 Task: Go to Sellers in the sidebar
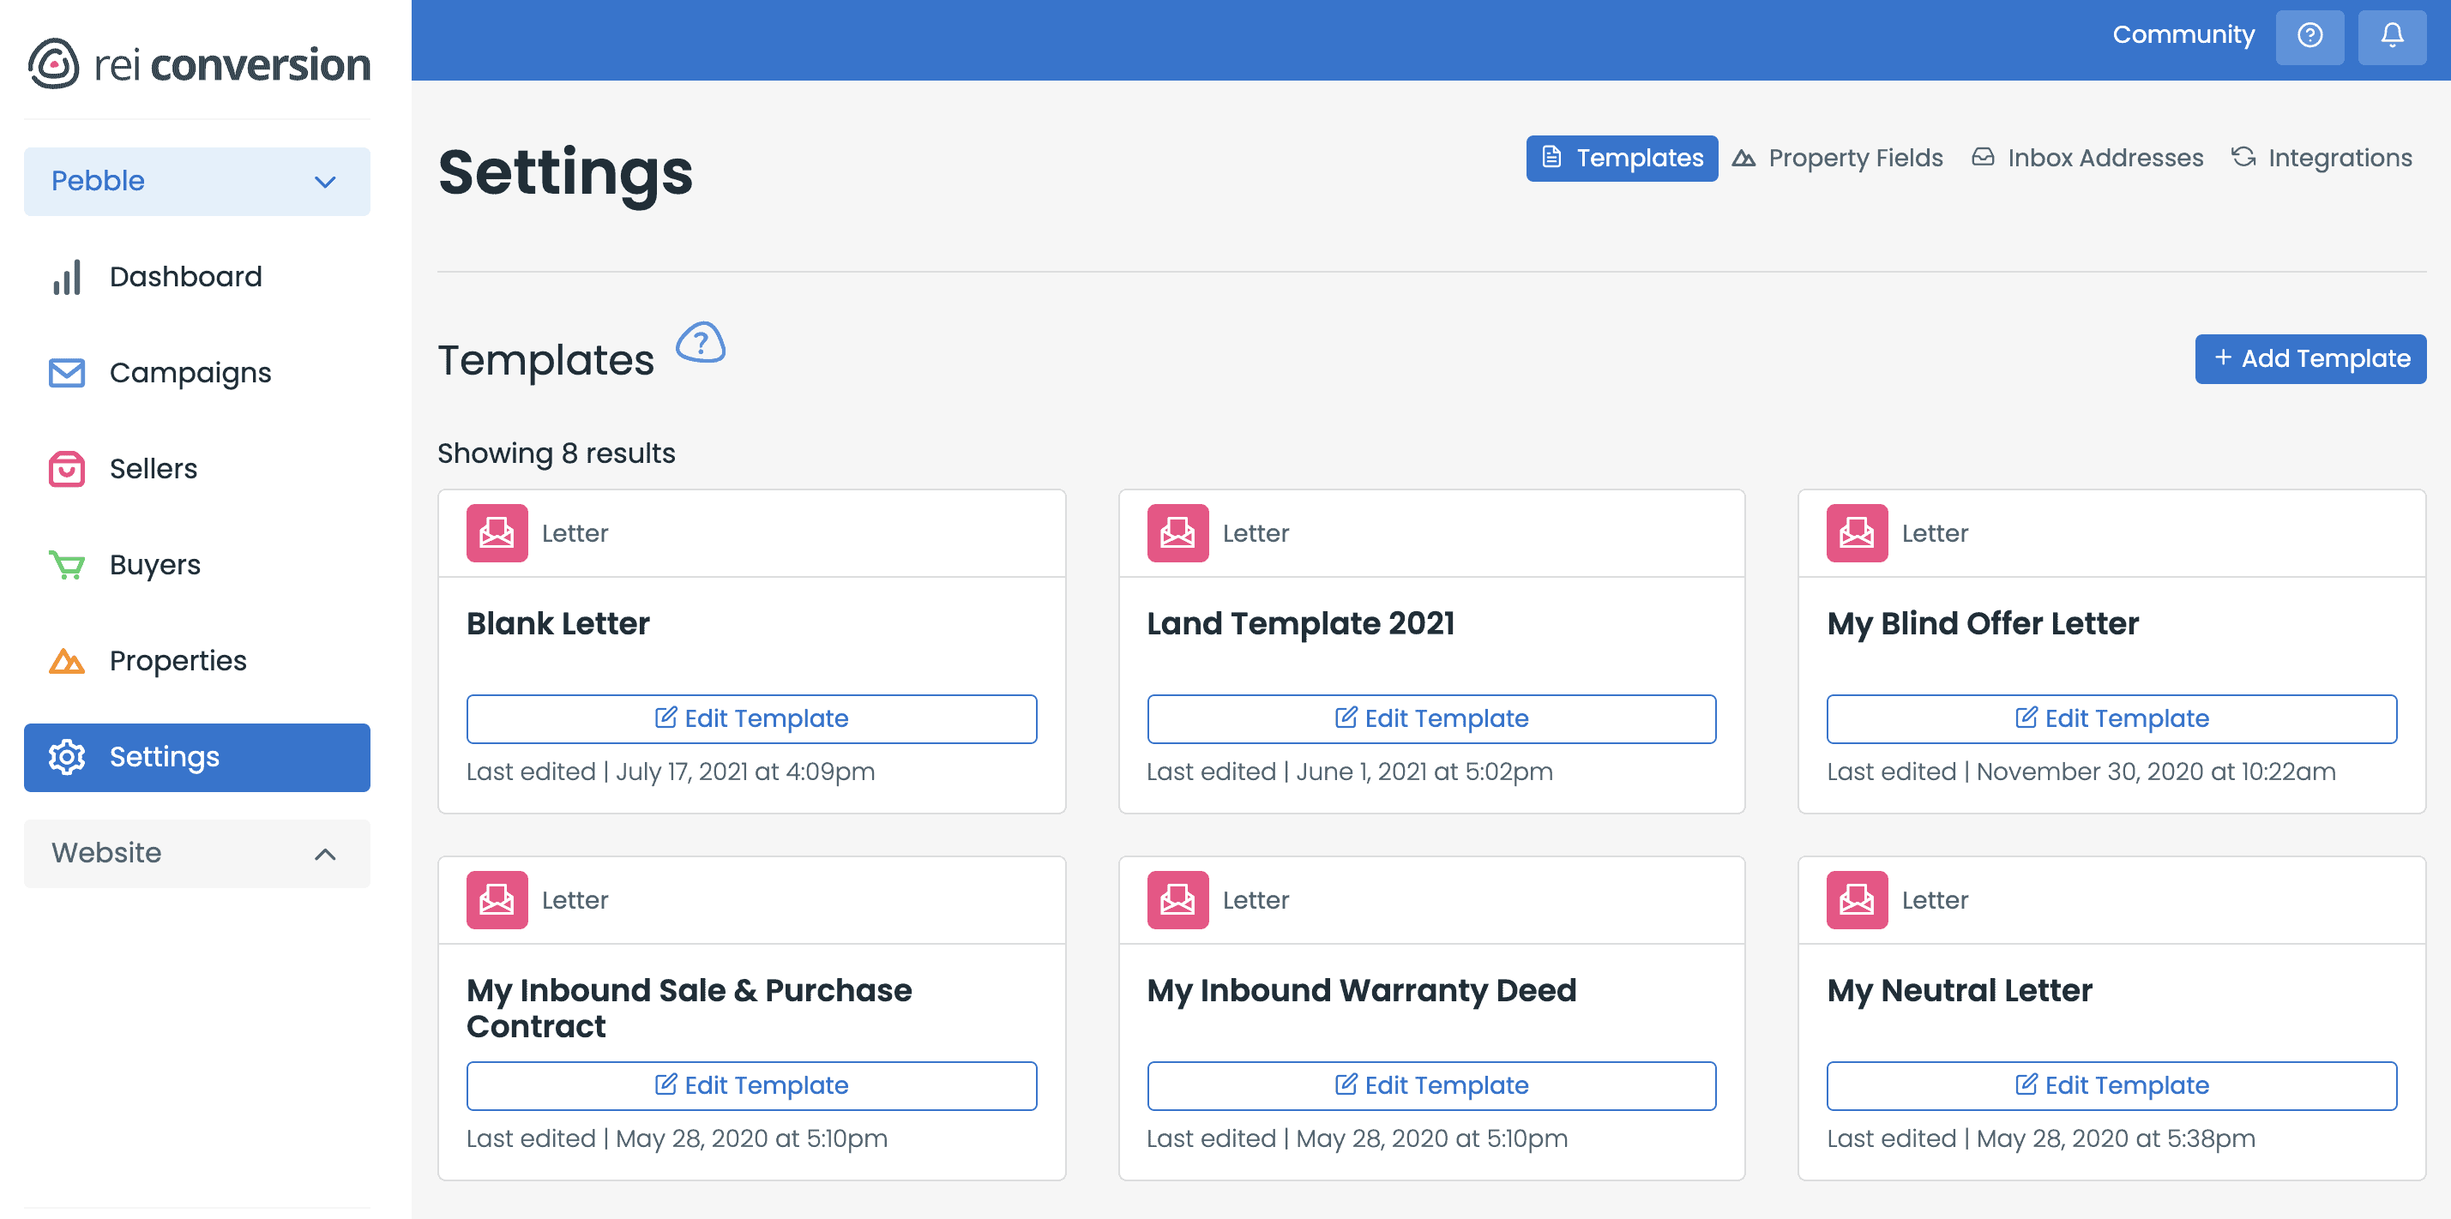(x=197, y=469)
